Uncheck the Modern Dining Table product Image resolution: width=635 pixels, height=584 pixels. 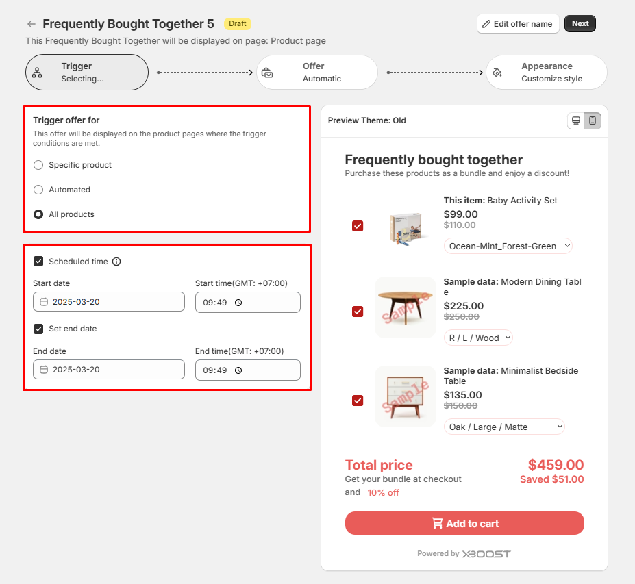click(x=358, y=312)
